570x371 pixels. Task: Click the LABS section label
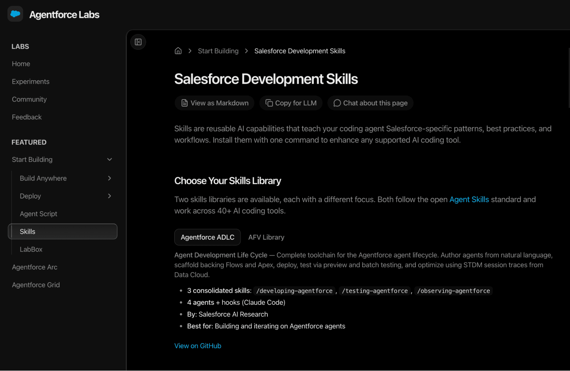[x=20, y=46]
